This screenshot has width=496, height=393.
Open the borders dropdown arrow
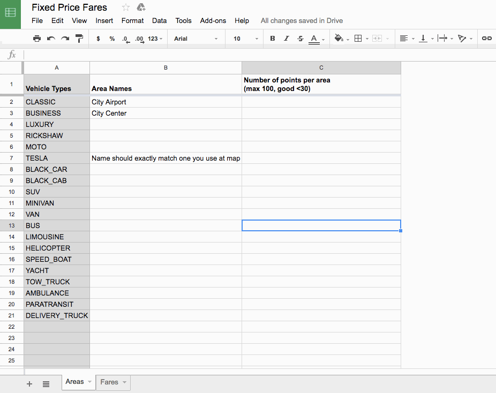[367, 39]
